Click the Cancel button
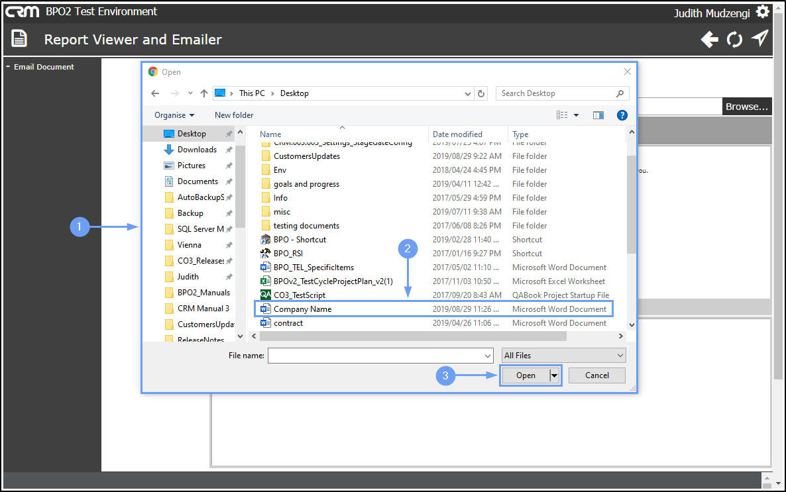Viewport: 786px width, 492px height. 597,375
